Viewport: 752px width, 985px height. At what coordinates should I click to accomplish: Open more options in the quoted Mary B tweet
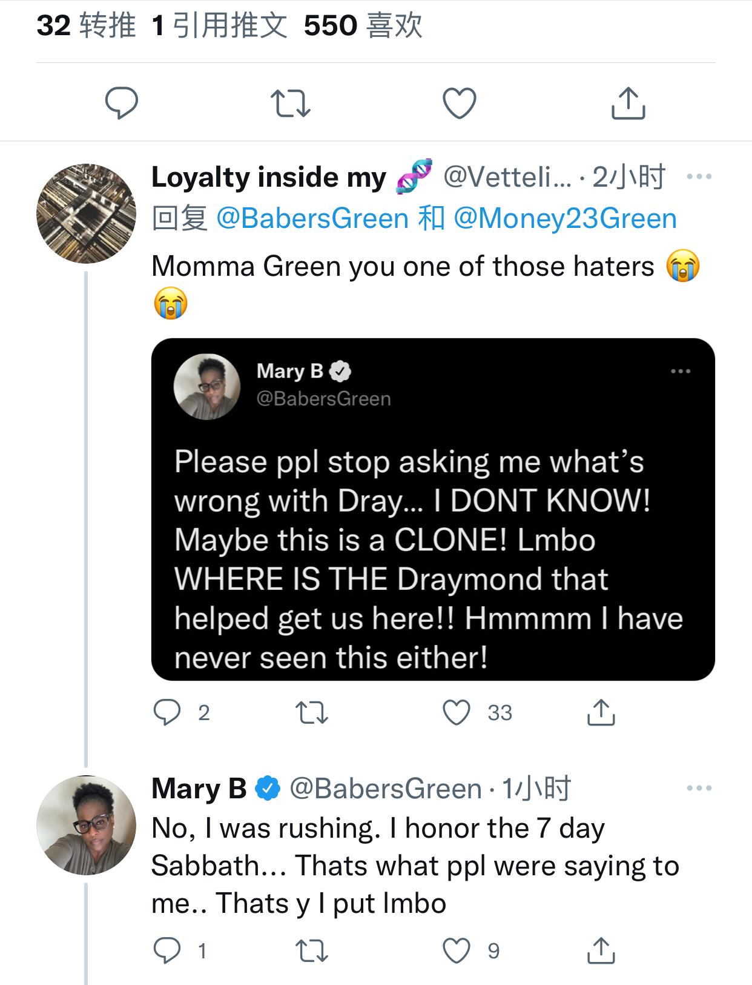pyautogui.click(x=681, y=371)
